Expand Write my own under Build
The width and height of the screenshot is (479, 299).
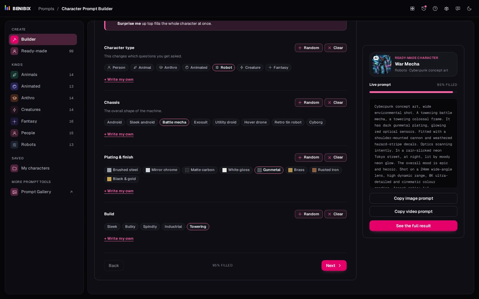[x=119, y=239]
